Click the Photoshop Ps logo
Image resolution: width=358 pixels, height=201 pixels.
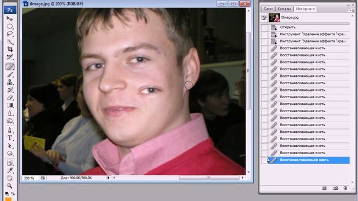pyautogui.click(x=10, y=10)
